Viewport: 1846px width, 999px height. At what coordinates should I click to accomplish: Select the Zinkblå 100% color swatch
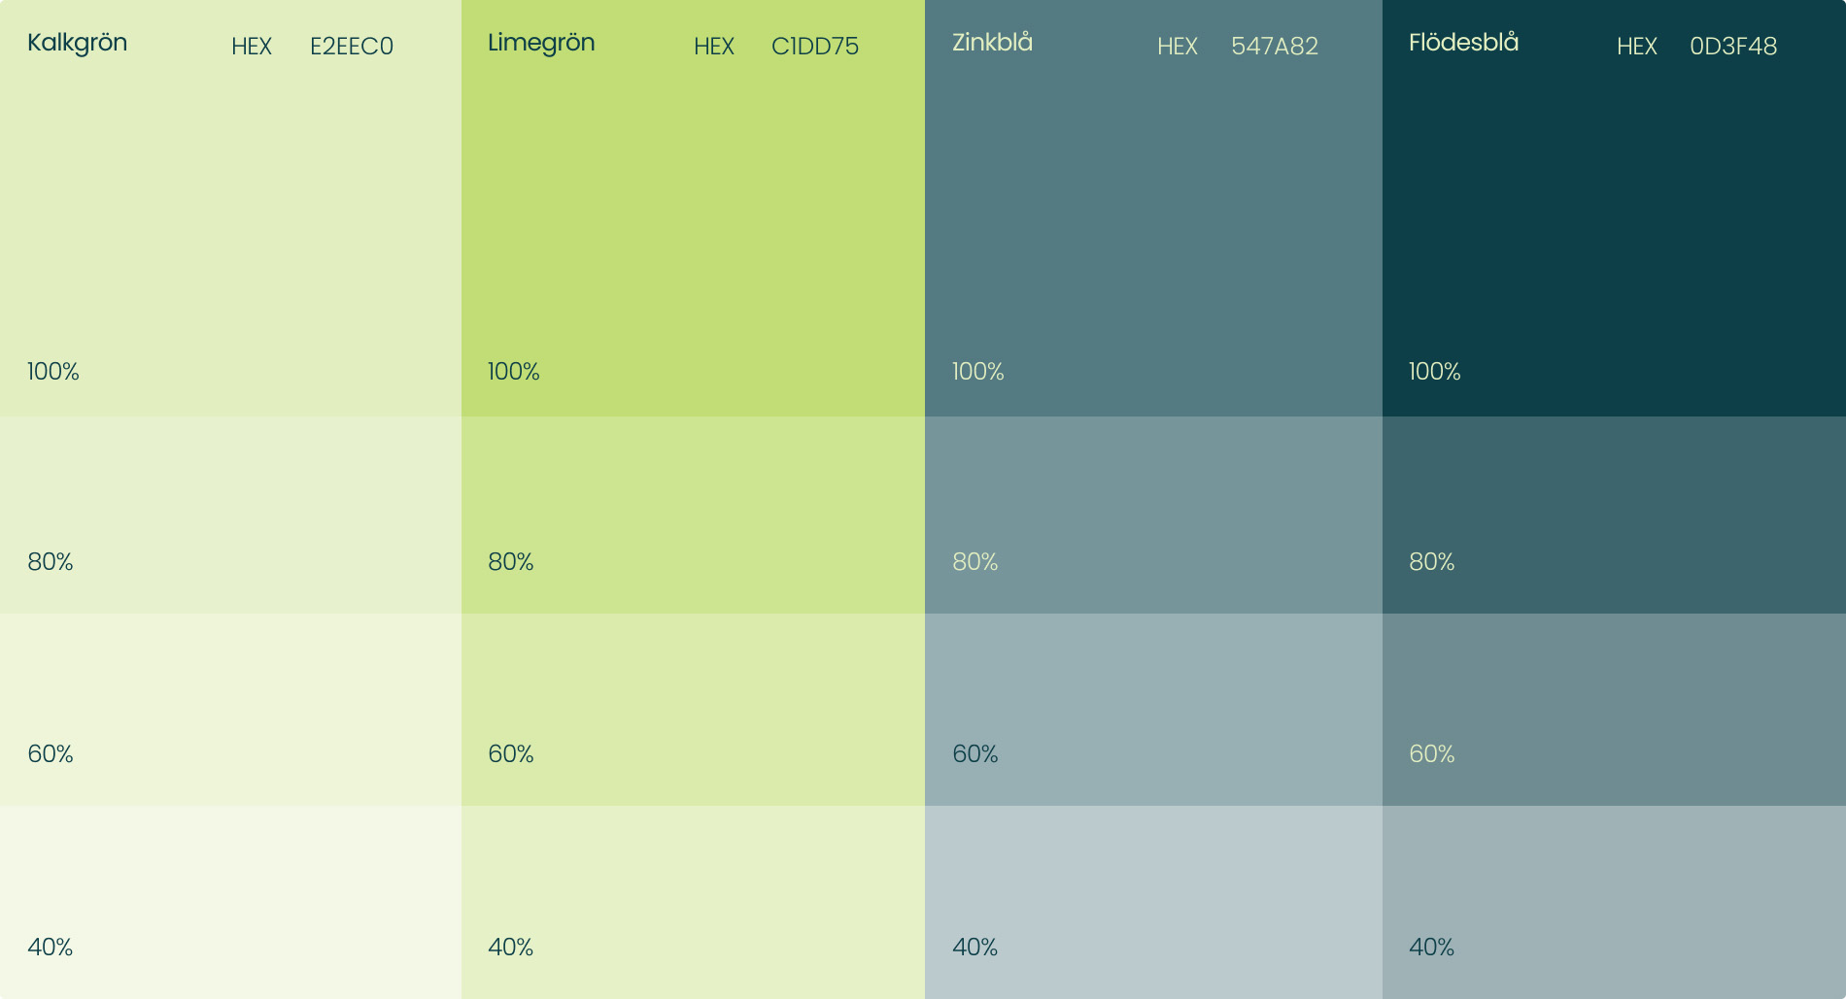[1153, 209]
